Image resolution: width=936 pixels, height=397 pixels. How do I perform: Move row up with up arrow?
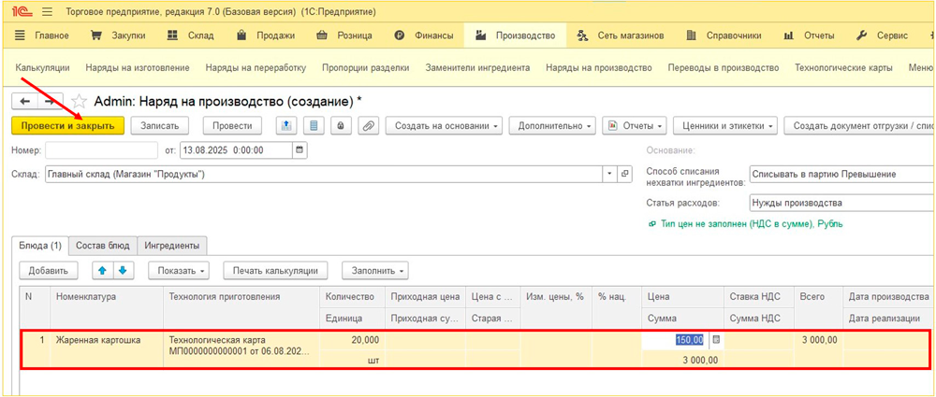pyautogui.click(x=101, y=271)
